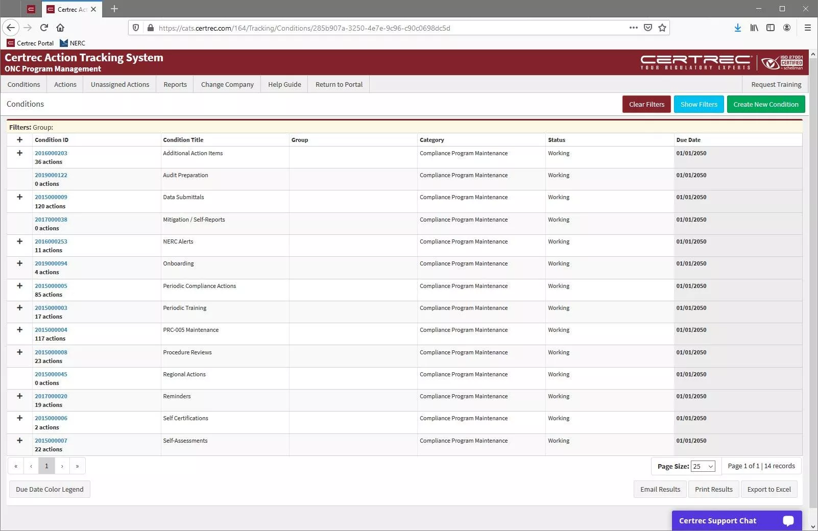This screenshot has height=531, width=818.
Task: Go to last page of results
Action: click(77, 466)
